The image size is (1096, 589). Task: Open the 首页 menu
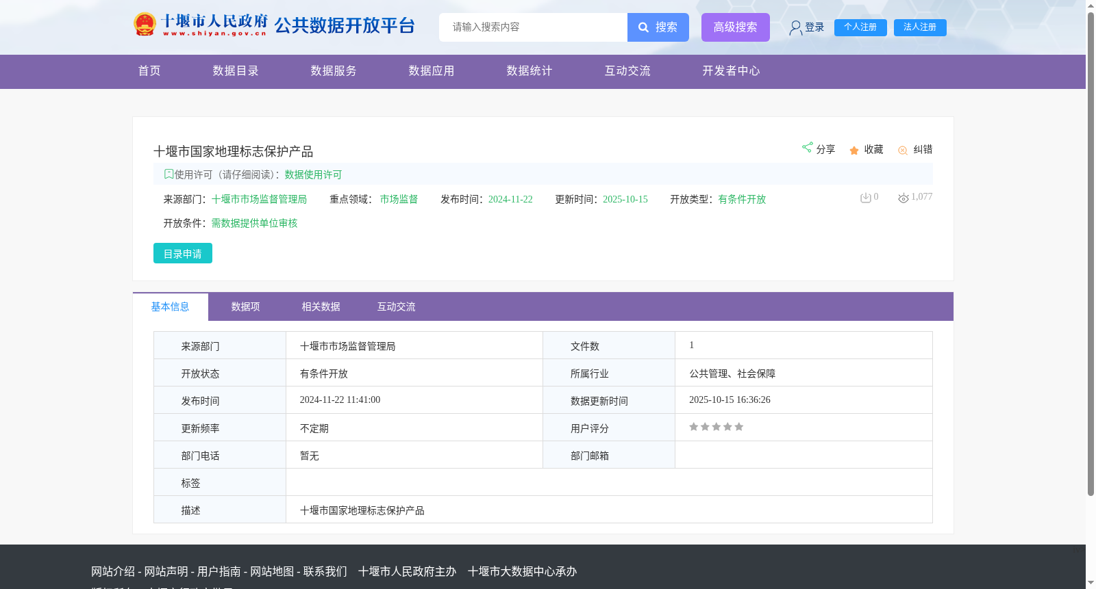click(149, 71)
